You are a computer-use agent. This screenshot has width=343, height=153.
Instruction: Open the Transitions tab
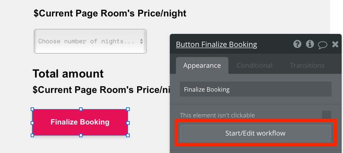[x=307, y=65]
